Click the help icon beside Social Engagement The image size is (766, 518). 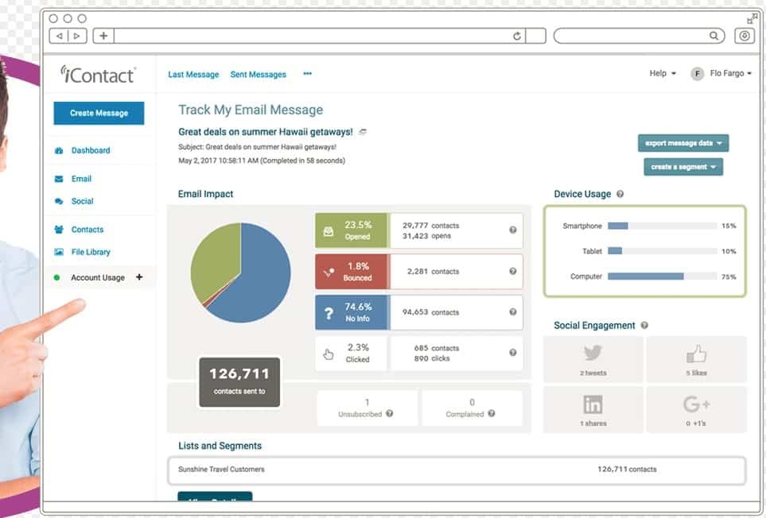pos(644,326)
